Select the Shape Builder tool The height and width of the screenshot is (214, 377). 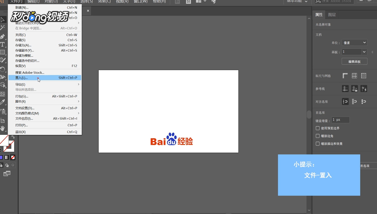[2, 85]
